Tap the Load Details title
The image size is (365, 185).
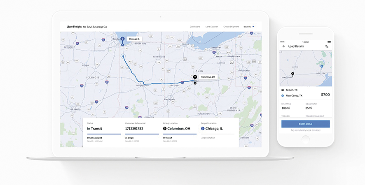click(x=296, y=46)
